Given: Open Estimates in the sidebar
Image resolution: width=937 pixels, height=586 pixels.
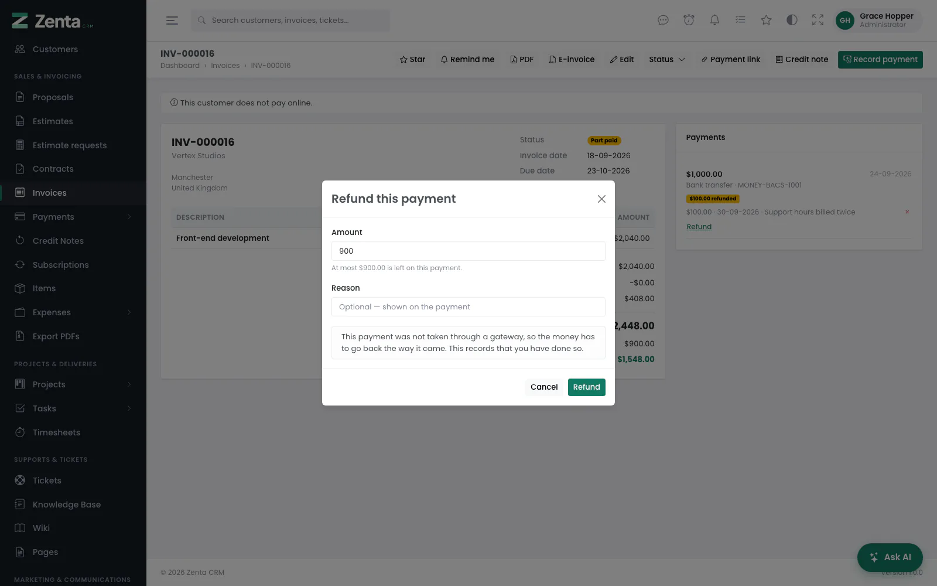Looking at the screenshot, I should (x=73, y=121).
